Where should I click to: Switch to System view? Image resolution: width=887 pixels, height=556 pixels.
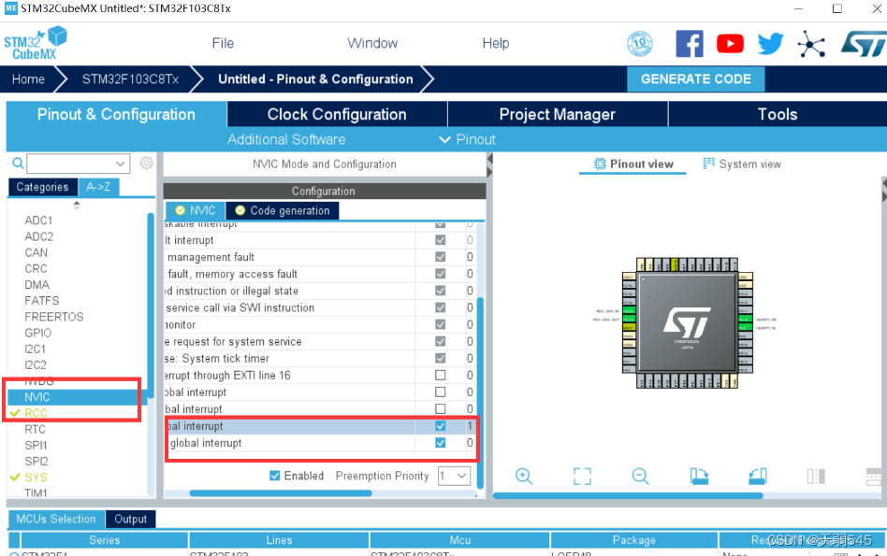click(742, 164)
